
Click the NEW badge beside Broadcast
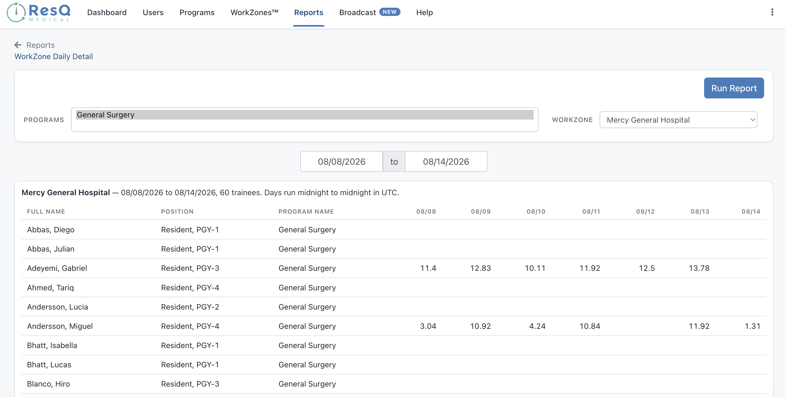click(x=389, y=12)
